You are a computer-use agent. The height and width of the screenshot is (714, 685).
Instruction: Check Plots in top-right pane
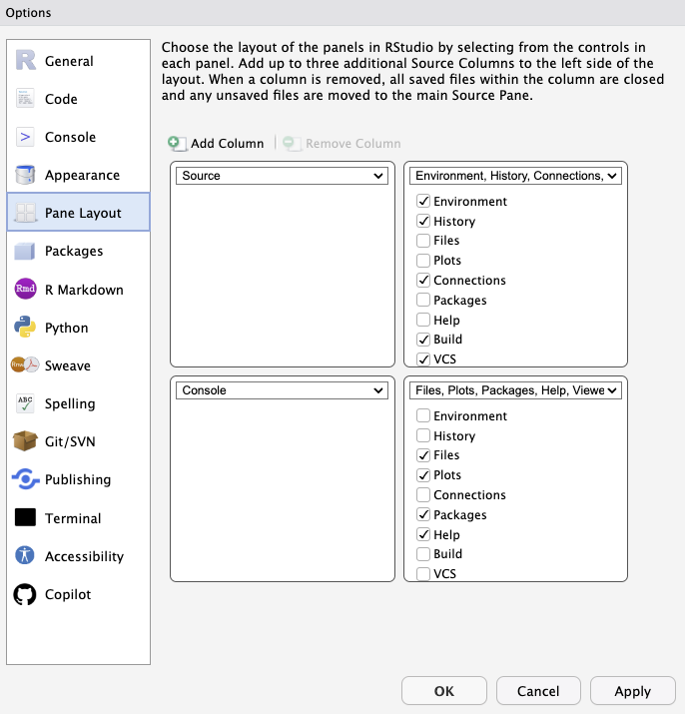point(423,260)
